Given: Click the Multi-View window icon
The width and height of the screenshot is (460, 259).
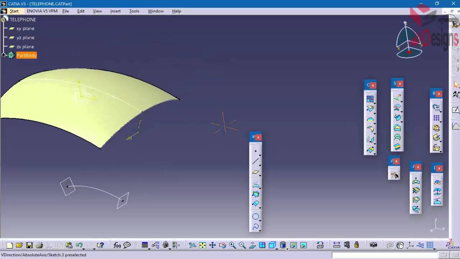Looking at the screenshot, I should click(262, 245).
